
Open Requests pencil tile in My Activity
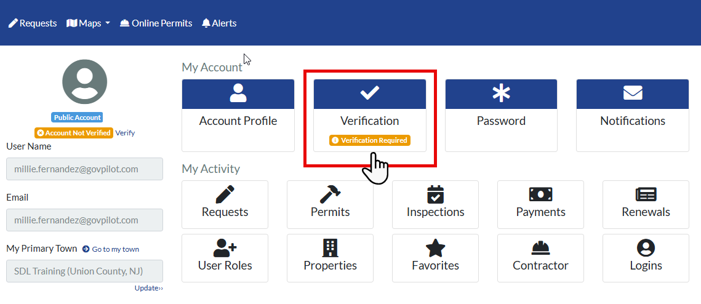[x=225, y=204]
